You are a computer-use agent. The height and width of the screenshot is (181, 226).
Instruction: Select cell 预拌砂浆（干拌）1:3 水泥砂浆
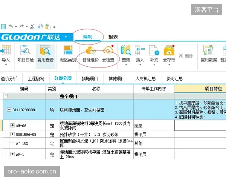(96, 135)
